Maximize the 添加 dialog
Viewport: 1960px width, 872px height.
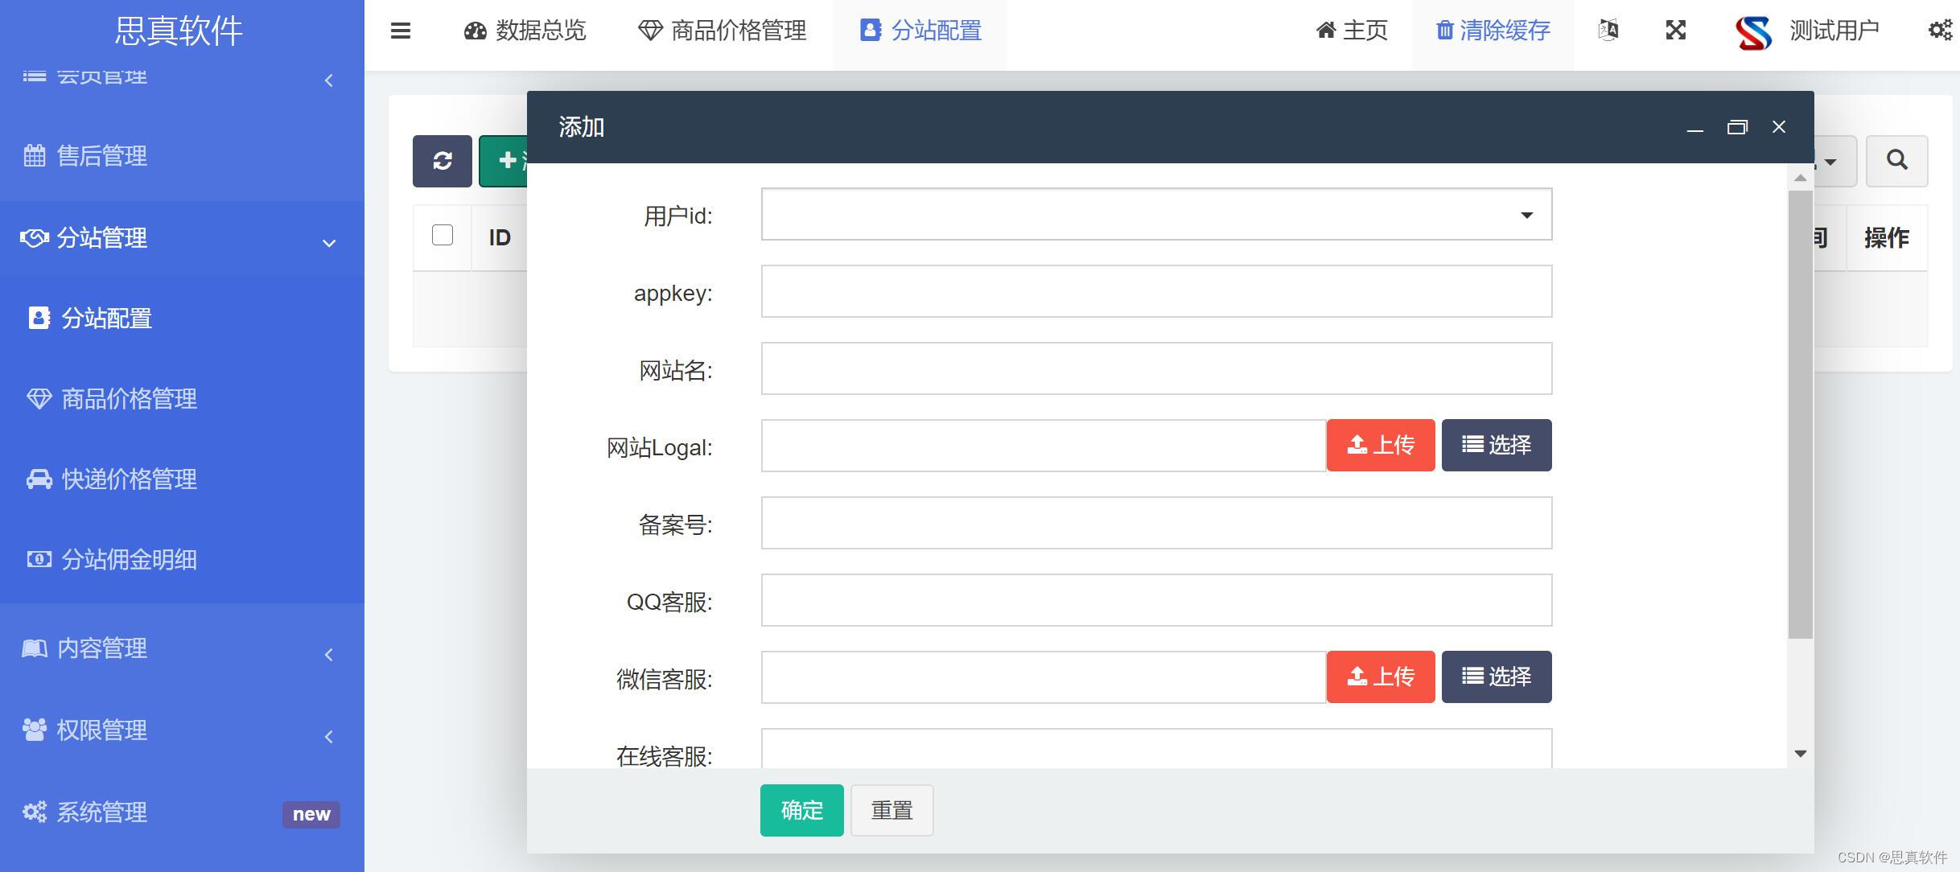(1737, 127)
